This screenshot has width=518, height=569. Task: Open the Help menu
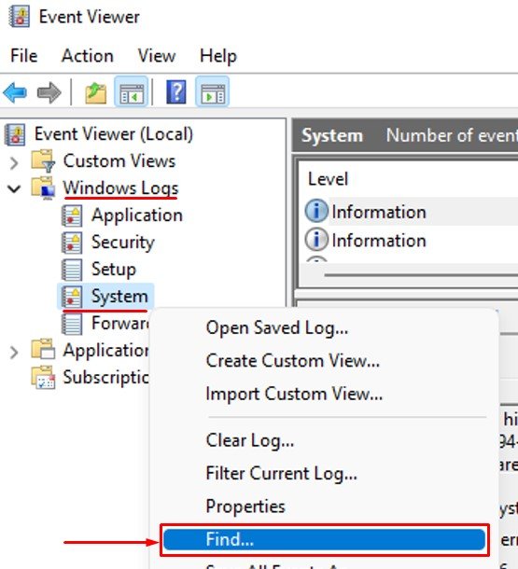coord(218,57)
